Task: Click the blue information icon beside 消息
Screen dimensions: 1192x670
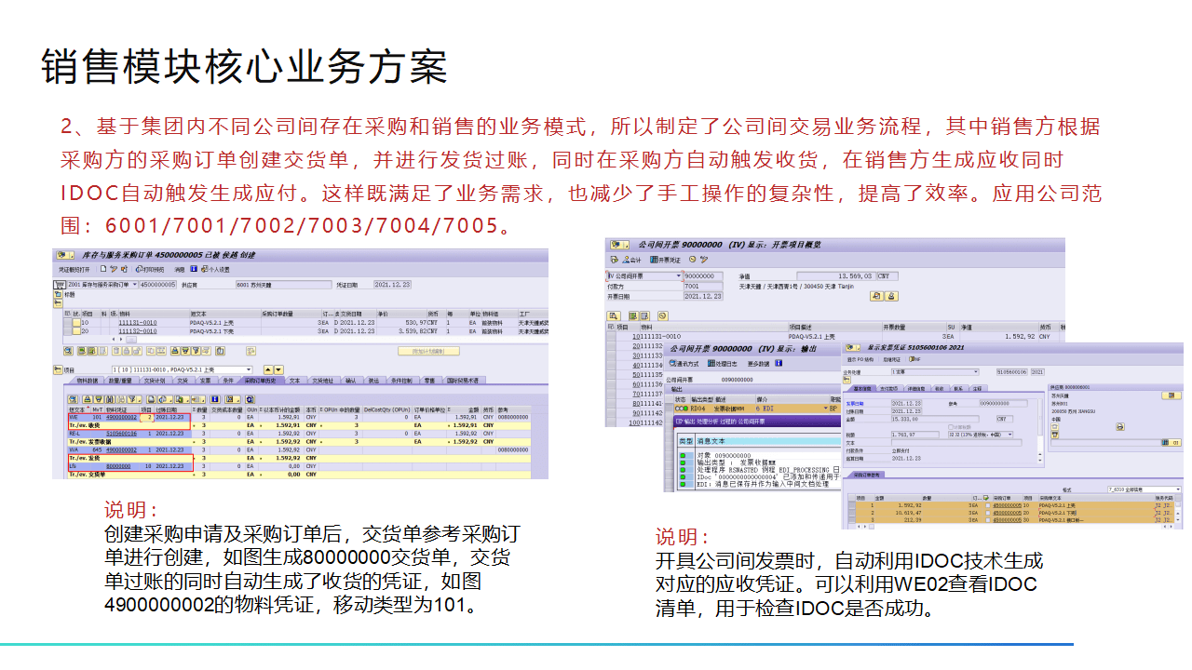Action: [x=194, y=269]
